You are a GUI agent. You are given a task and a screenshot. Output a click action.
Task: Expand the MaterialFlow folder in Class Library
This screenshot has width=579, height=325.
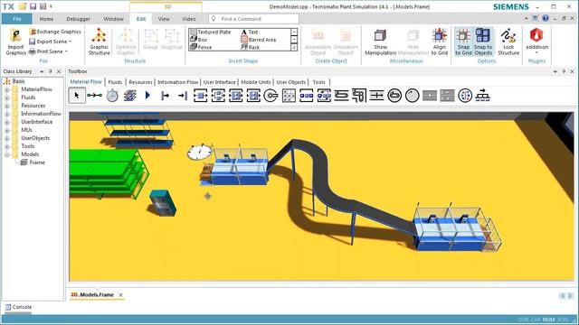click(6, 89)
